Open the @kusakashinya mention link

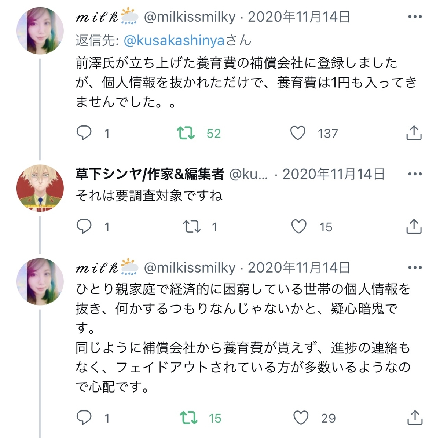176,41
